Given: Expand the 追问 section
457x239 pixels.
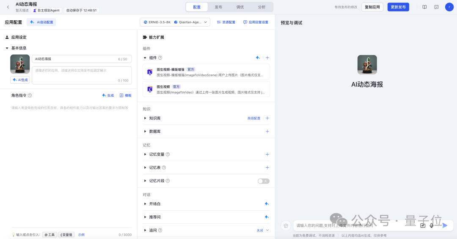Looking at the screenshot, I should point(145,230).
